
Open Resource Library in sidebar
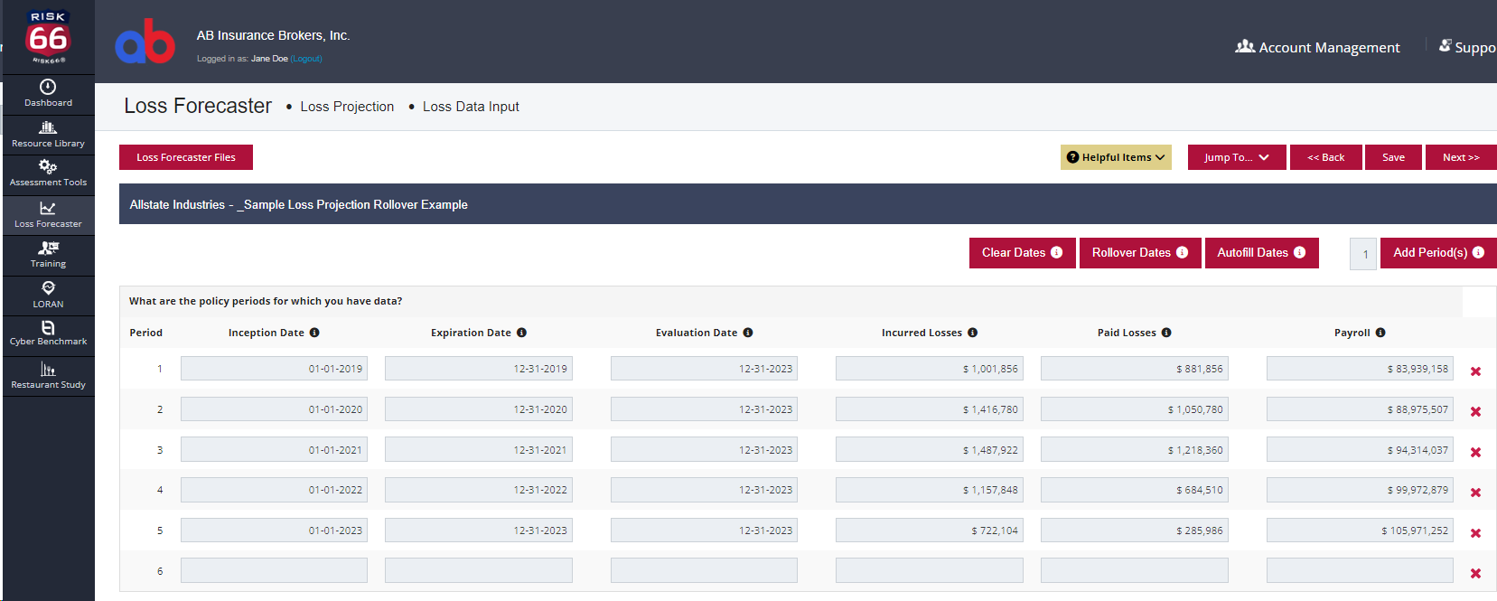pos(48,135)
